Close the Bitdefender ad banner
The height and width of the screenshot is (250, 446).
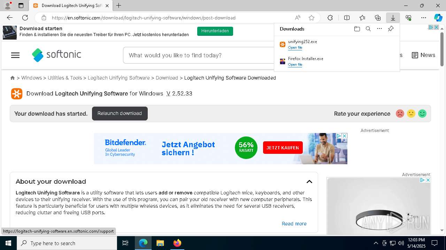pos(344,136)
